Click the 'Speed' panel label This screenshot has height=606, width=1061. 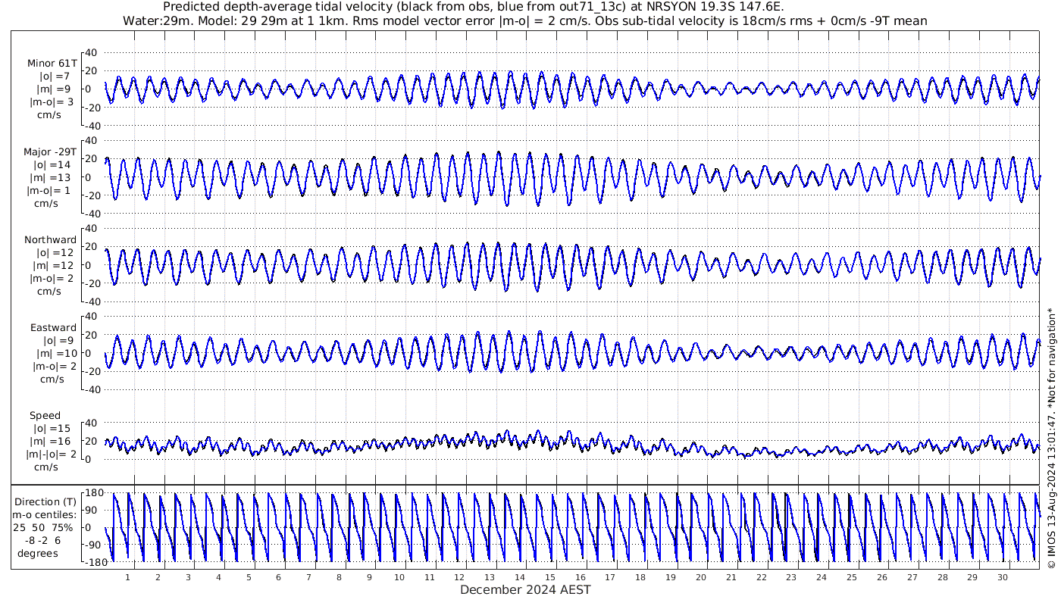(45, 416)
